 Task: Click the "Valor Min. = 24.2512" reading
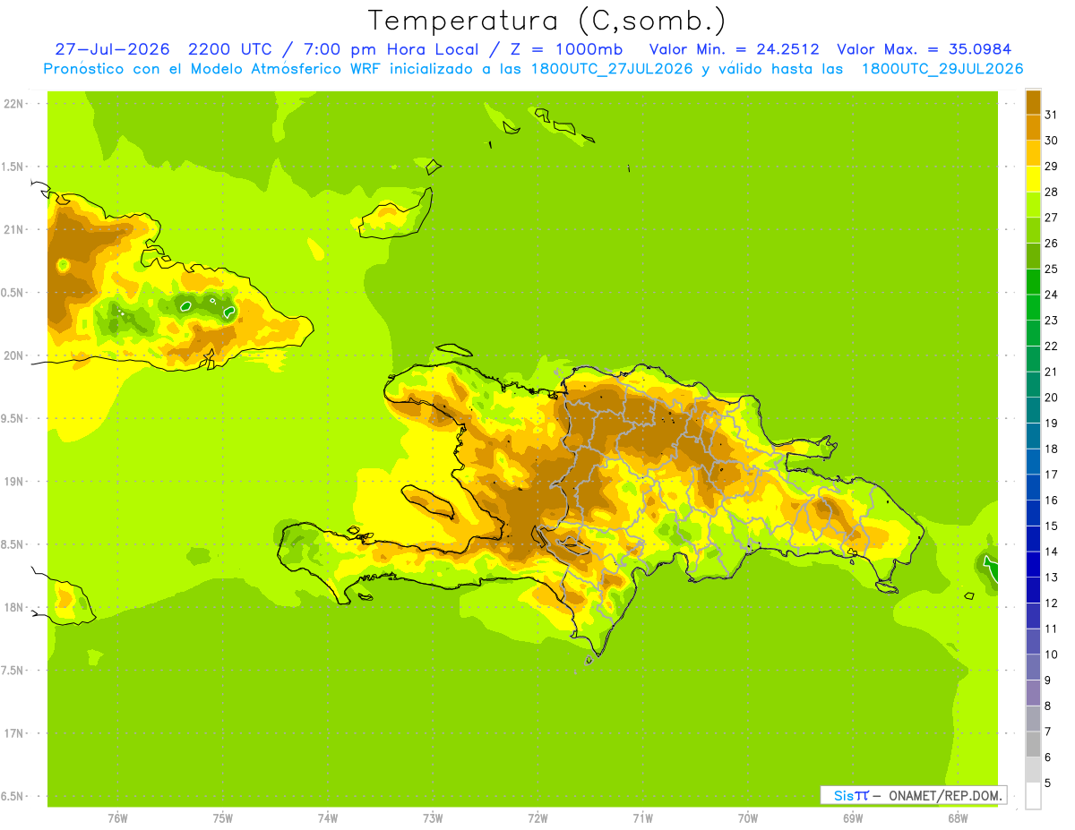click(735, 49)
